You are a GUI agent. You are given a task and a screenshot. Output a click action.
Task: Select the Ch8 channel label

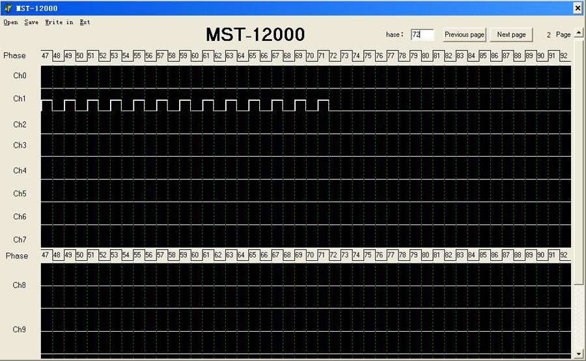click(x=20, y=285)
